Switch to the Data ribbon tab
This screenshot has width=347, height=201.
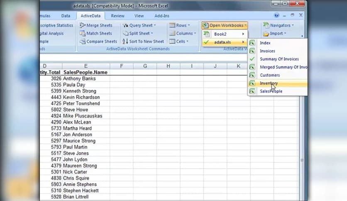tap(66, 16)
